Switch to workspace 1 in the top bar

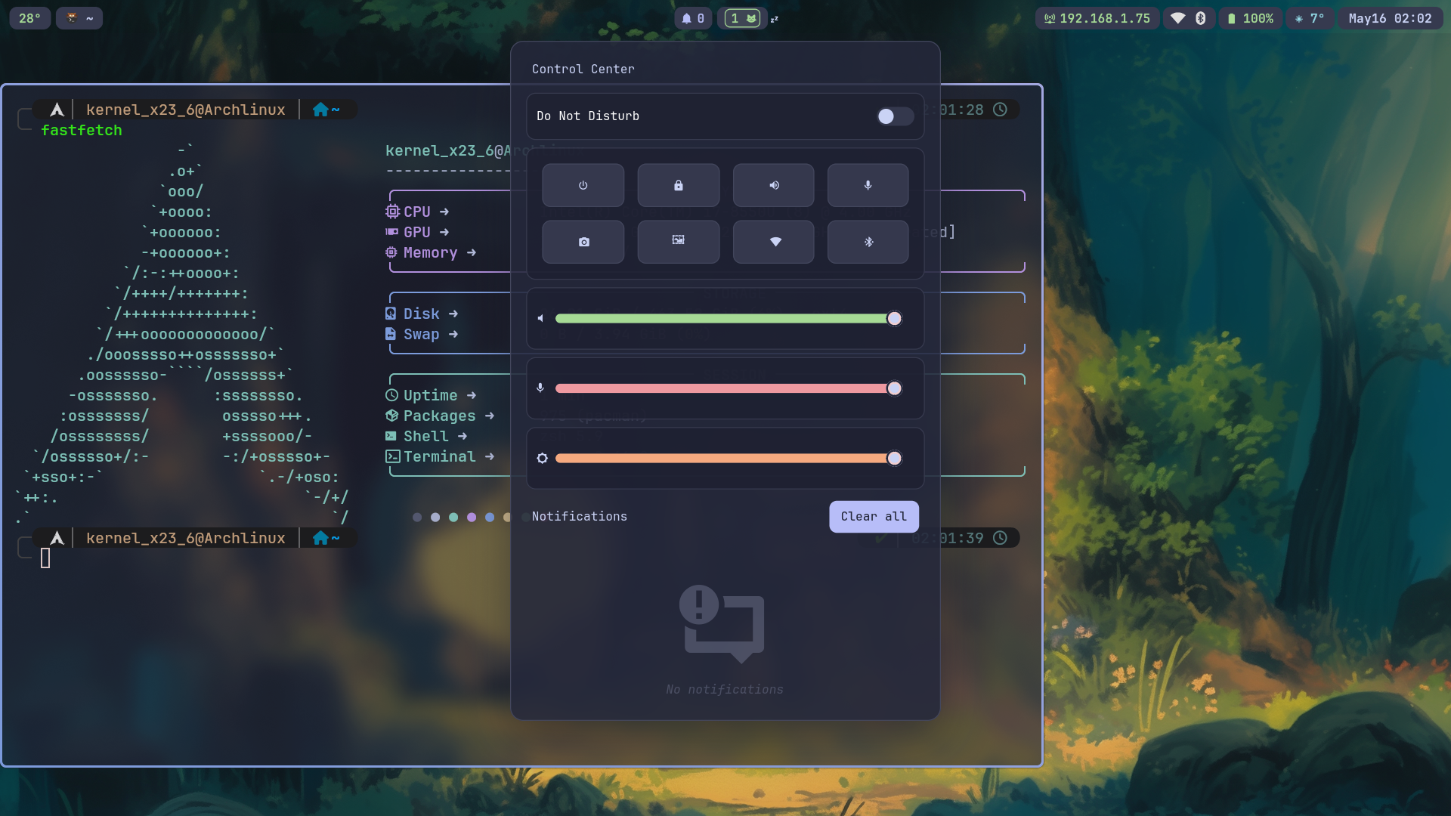click(742, 18)
